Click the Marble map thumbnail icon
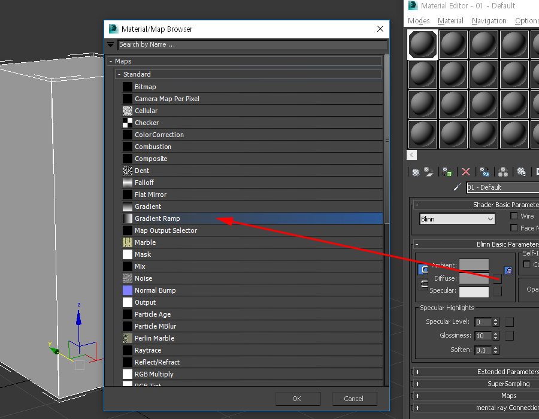 pos(128,242)
